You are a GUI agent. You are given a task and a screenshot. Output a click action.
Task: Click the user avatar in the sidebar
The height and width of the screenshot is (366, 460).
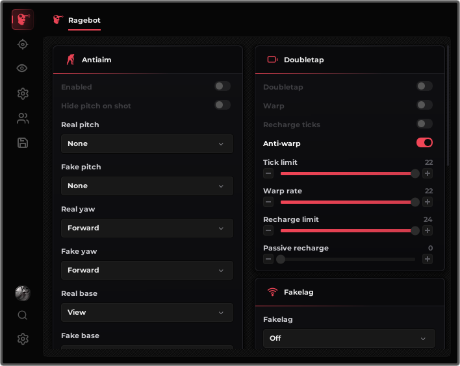23,293
